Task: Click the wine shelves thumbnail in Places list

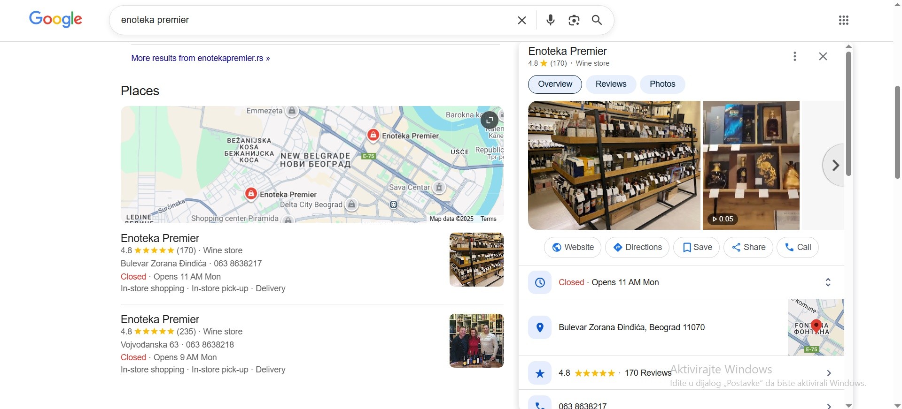Action: coord(476,259)
